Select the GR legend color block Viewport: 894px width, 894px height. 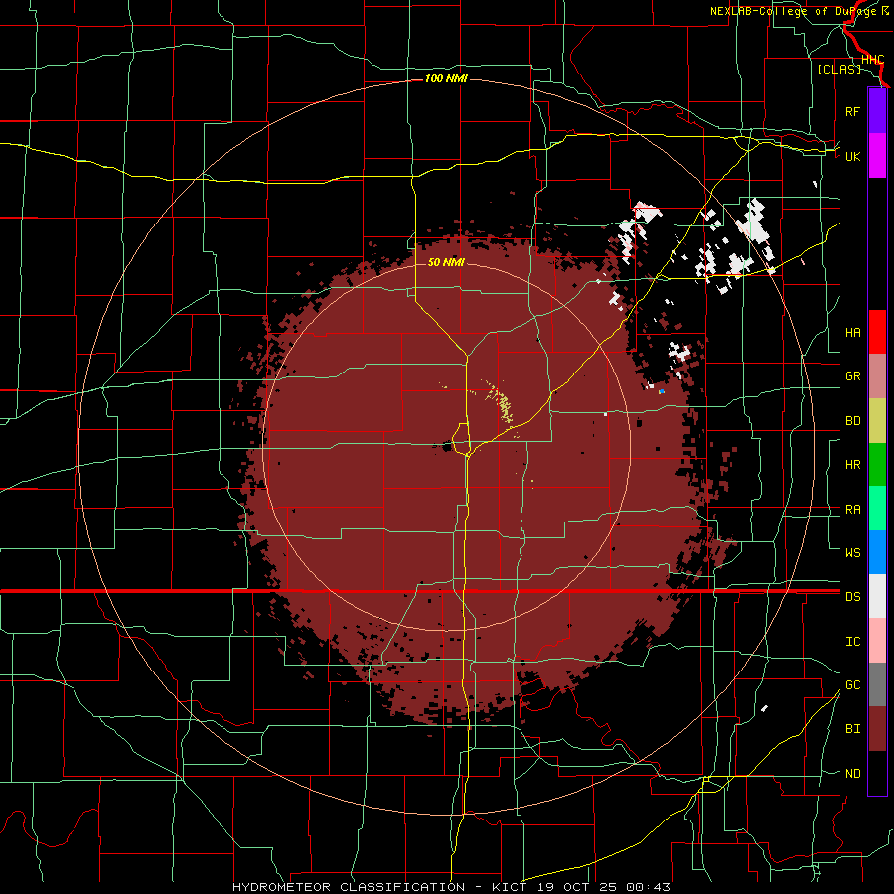pos(877,376)
